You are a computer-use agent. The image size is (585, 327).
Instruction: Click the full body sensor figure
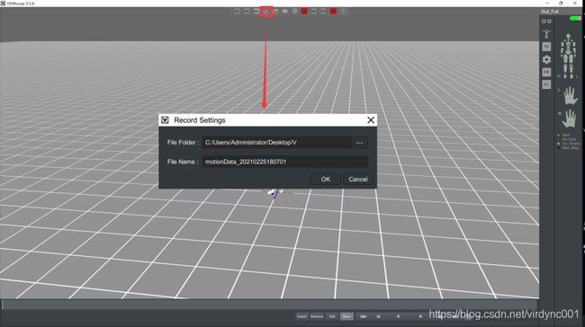[x=568, y=56]
